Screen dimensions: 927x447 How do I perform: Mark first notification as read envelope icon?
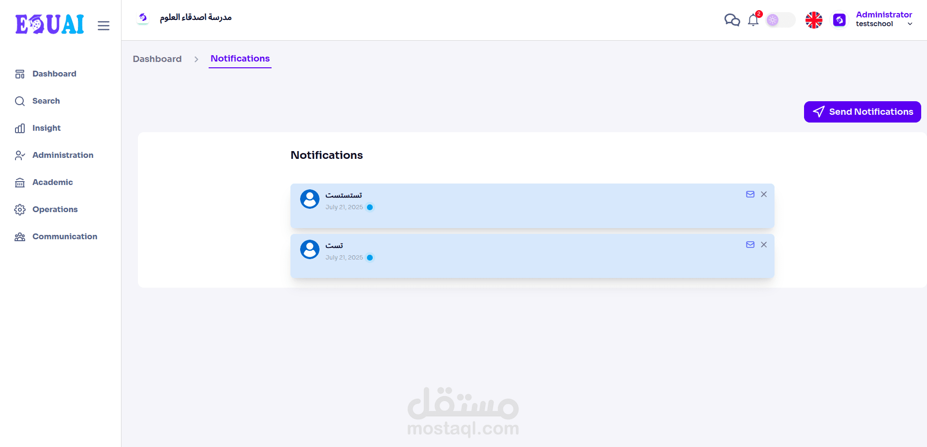tap(750, 194)
